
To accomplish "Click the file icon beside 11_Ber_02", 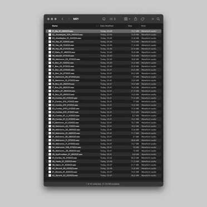I will (50, 66).
